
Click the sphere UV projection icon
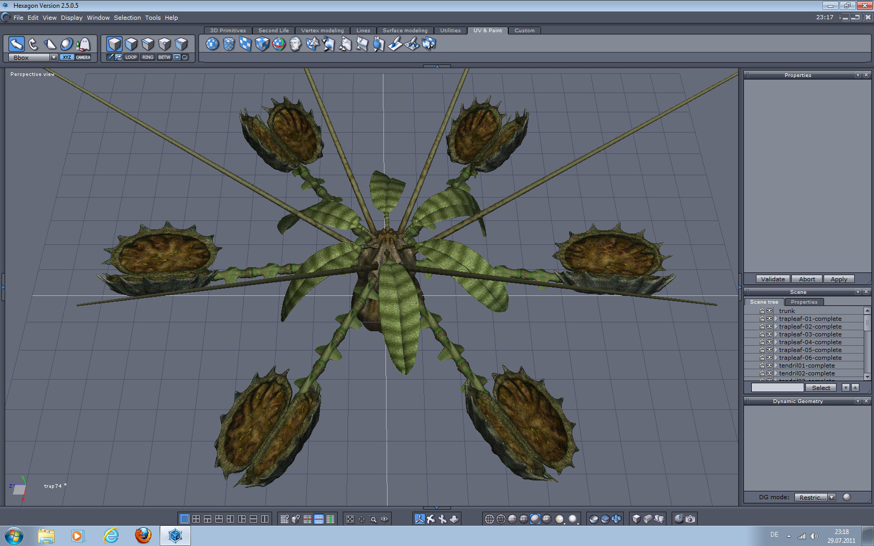pos(212,44)
